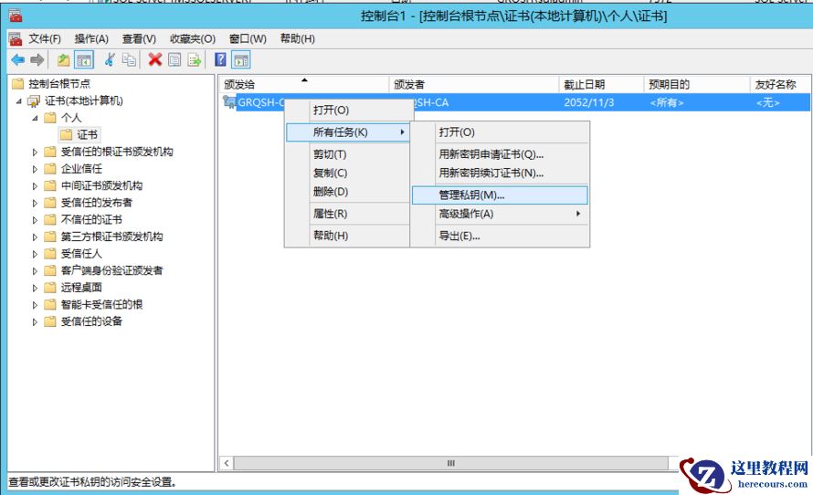
Task: Sort by 颁发者 column header
Action: click(474, 85)
